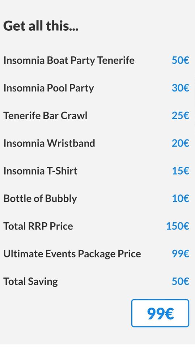The image size is (195, 347).
Task: Click the Total RRP Price label
Action: [38, 226]
